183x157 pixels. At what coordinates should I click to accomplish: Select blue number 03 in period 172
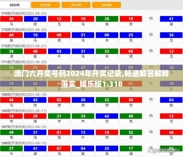point(59,51)
